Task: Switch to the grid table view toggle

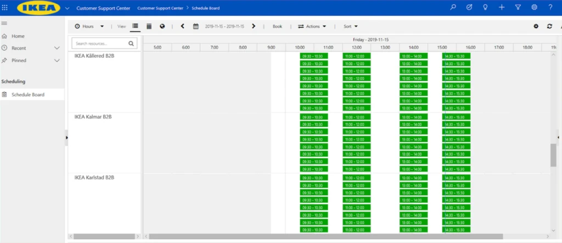Action: pyautogui.click(x=149, y=26)
